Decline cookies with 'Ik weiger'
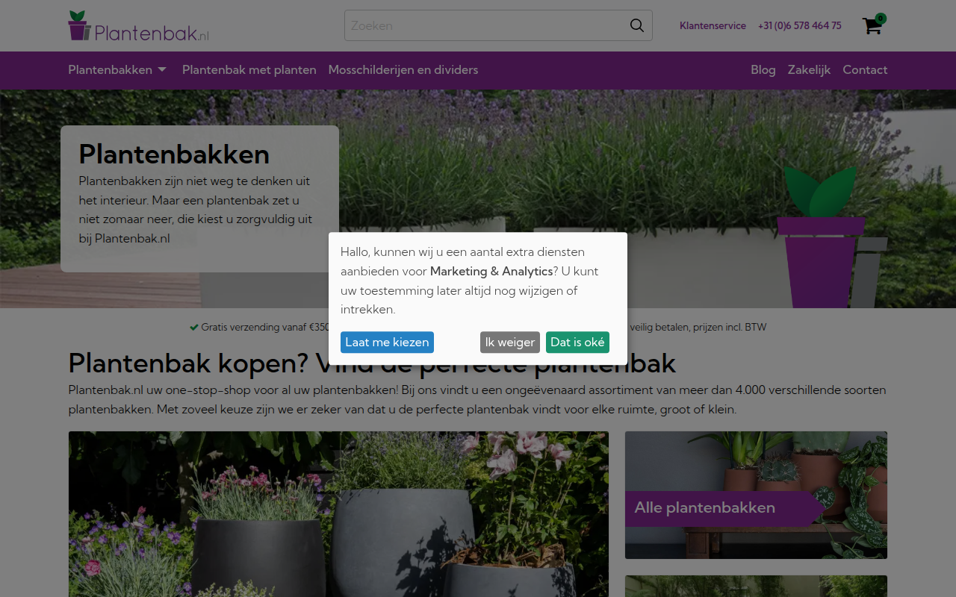Viewport: 956px width, 597px height. [510, 342]
